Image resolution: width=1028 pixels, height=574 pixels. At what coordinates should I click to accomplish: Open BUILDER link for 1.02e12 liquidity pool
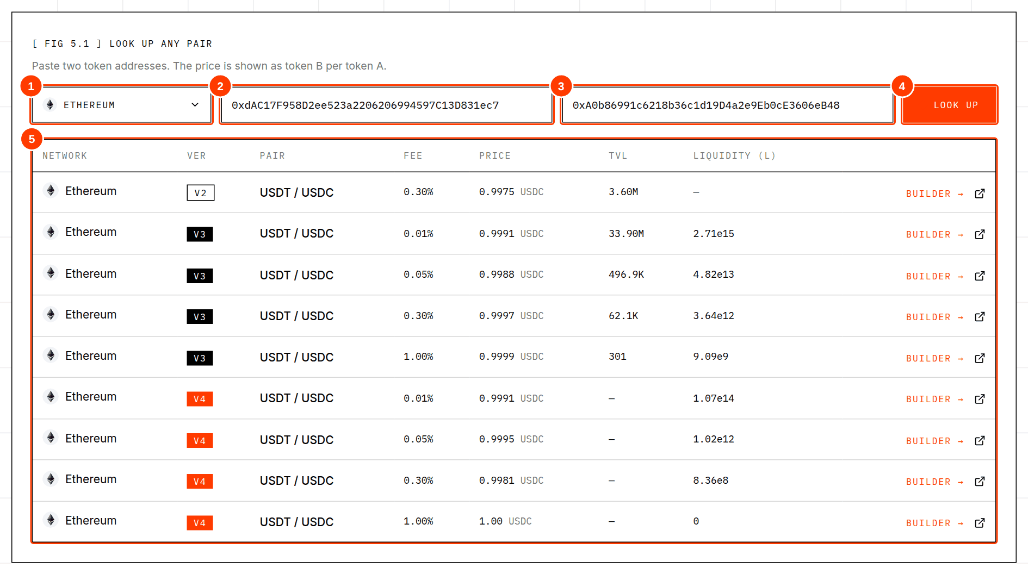[934, 441]
